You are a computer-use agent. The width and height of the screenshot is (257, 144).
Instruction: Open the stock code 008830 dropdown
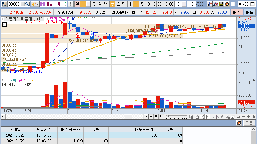pyautogui.click(x=22, y=4)
